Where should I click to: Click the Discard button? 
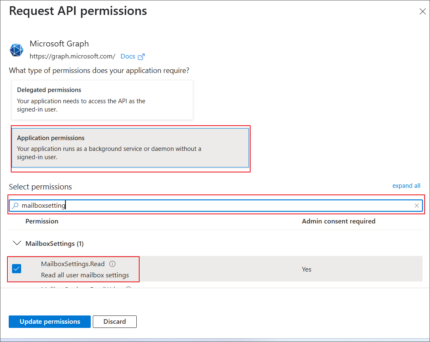[114, 322]
